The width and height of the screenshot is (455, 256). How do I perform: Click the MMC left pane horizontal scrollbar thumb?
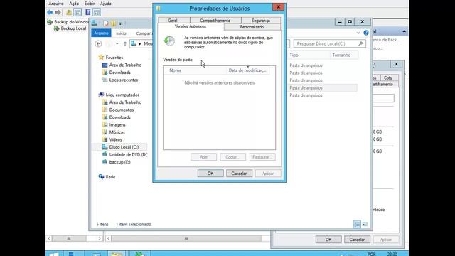click(x=69, y=238)
